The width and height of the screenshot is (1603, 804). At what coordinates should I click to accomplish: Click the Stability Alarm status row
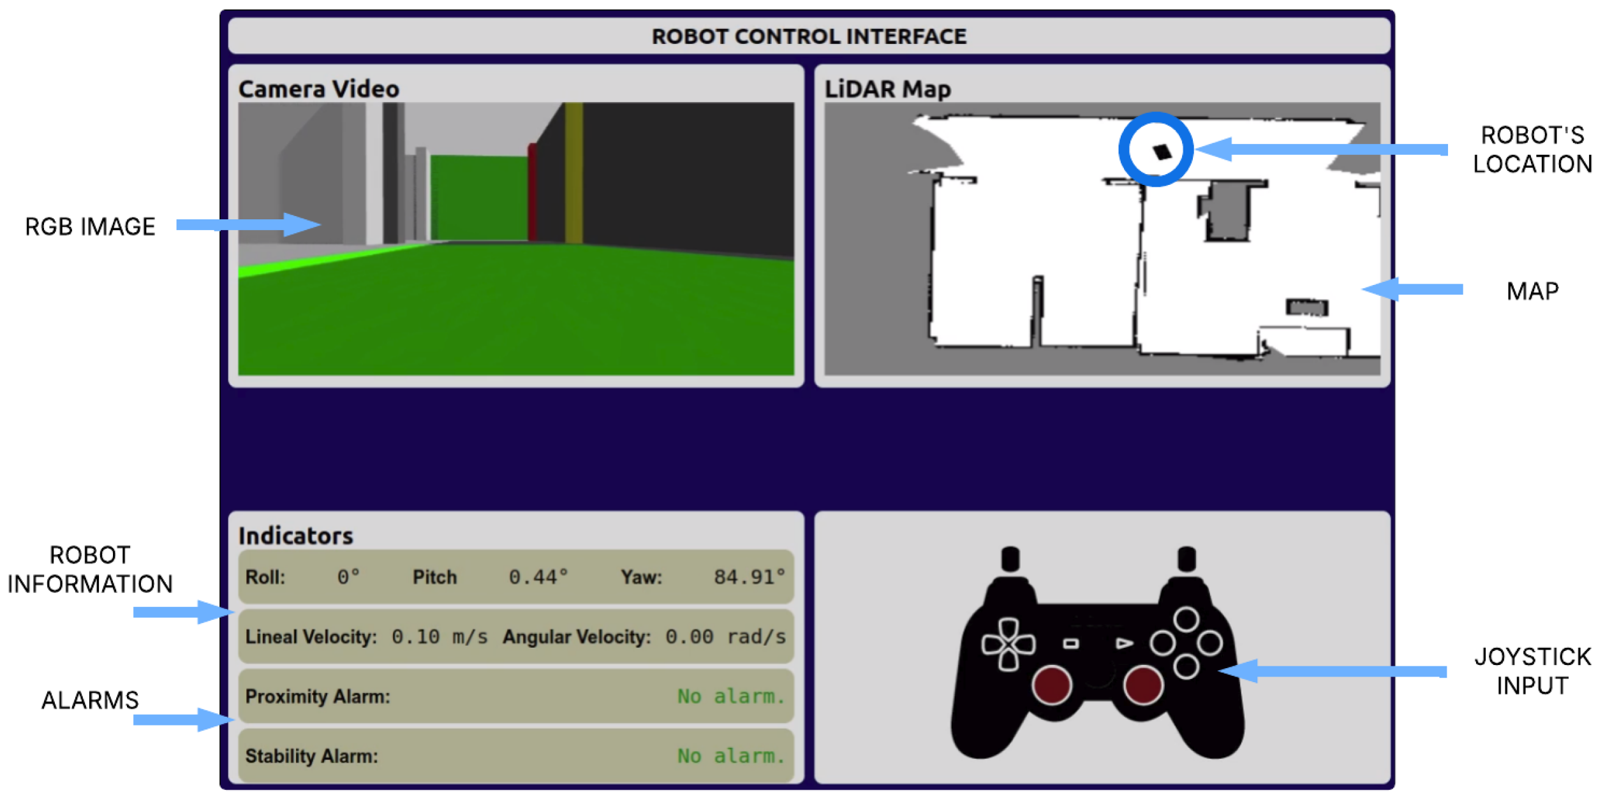pyautogui.click(x=515, y=756)
